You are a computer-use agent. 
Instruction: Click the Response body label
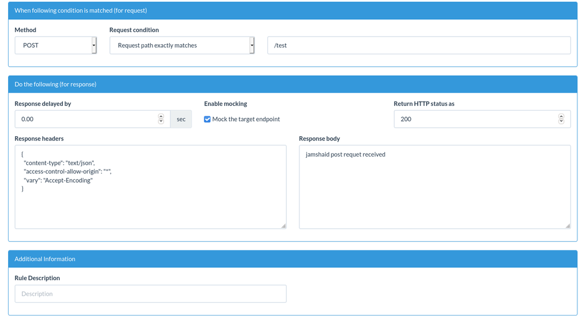(319, 139)
